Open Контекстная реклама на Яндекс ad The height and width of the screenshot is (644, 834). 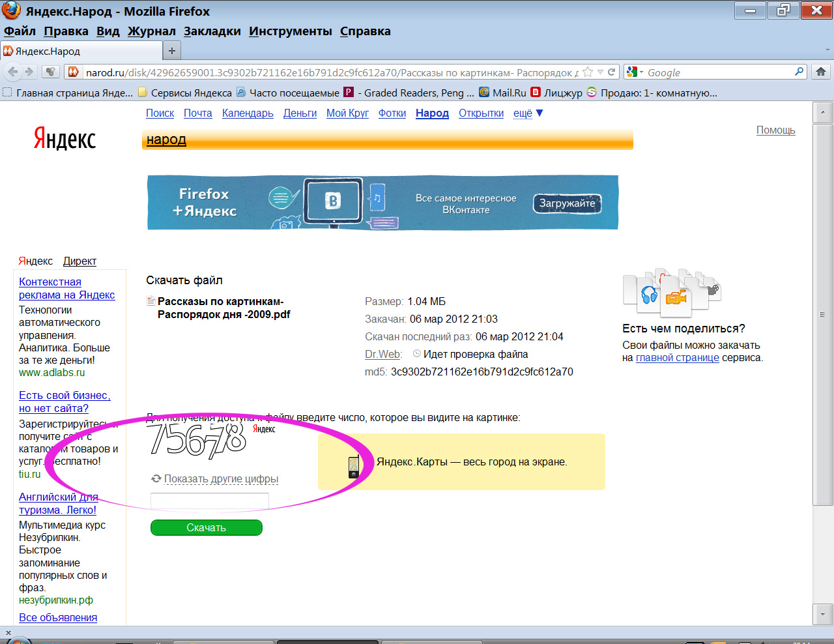(66, 288)
